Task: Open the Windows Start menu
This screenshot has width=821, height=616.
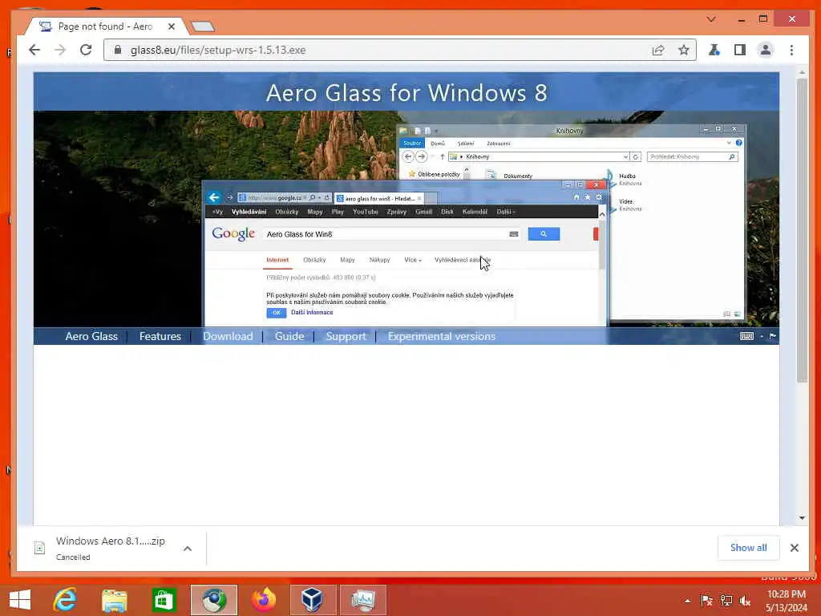Action: pyautogui.click(x=20, y=600)
